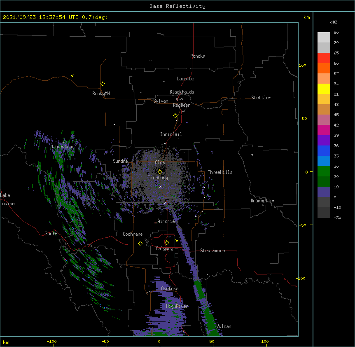Select the bright green 20-30 dBZ swatch

pos(324,171)
